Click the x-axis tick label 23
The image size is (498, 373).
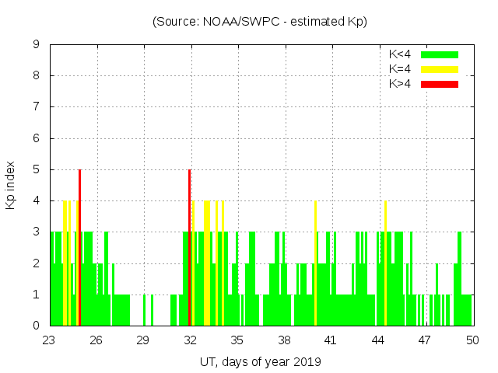pos(49,340)
